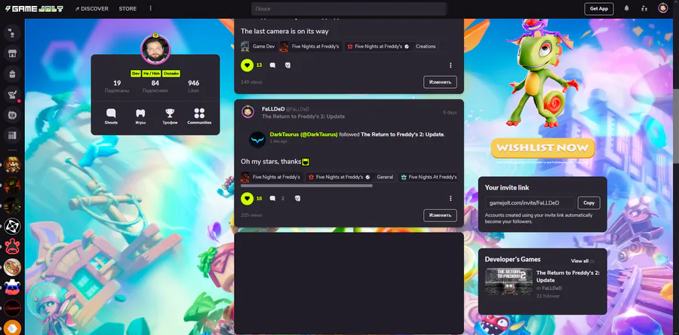Click the Get App button
This screenshot has width=679, height=335.
599,8
